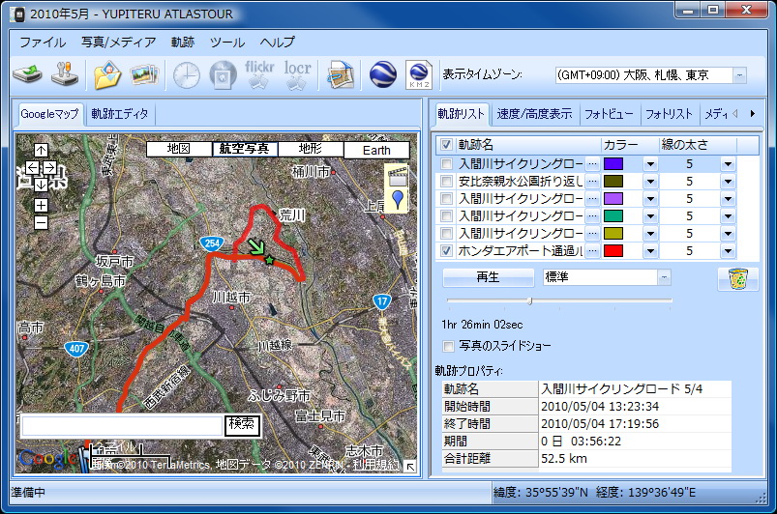This screenshot has width=777, height=514.
Task: Export with the KMZ file icon
Action: click(419, 75)
